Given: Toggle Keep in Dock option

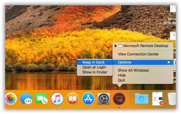Looking at the screenshot, I should coord(93,62).
